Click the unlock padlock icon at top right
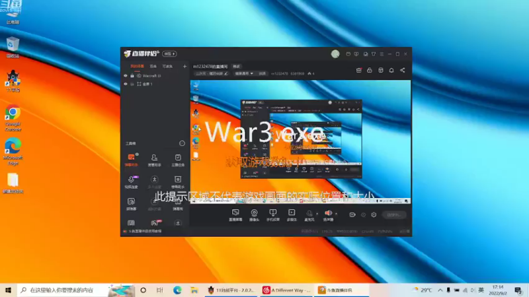The height and width of the screenshot is (297, 529). tap(370, 70)
